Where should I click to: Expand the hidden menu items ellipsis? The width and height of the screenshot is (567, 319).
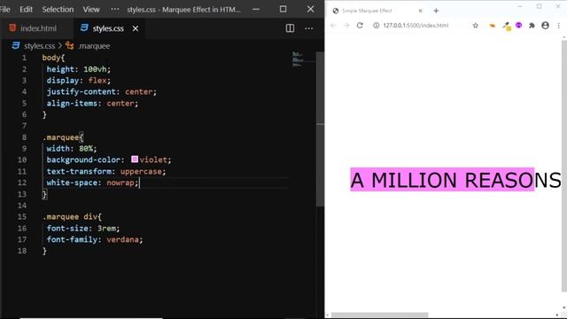[x=114, y=10]
